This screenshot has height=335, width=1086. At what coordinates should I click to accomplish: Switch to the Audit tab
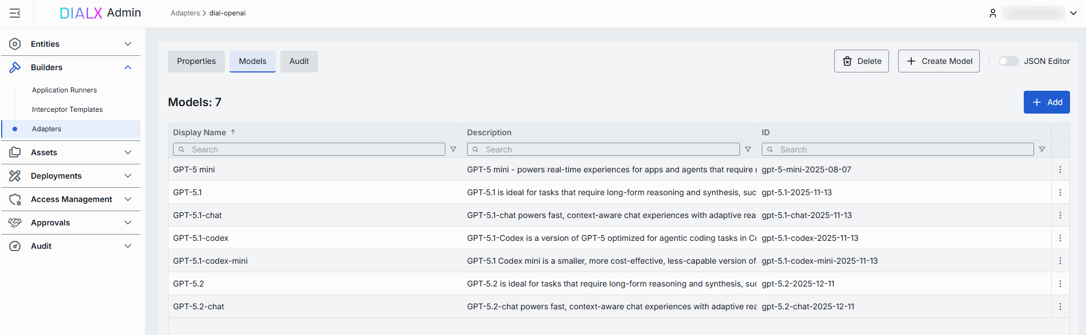coord(299,61)
